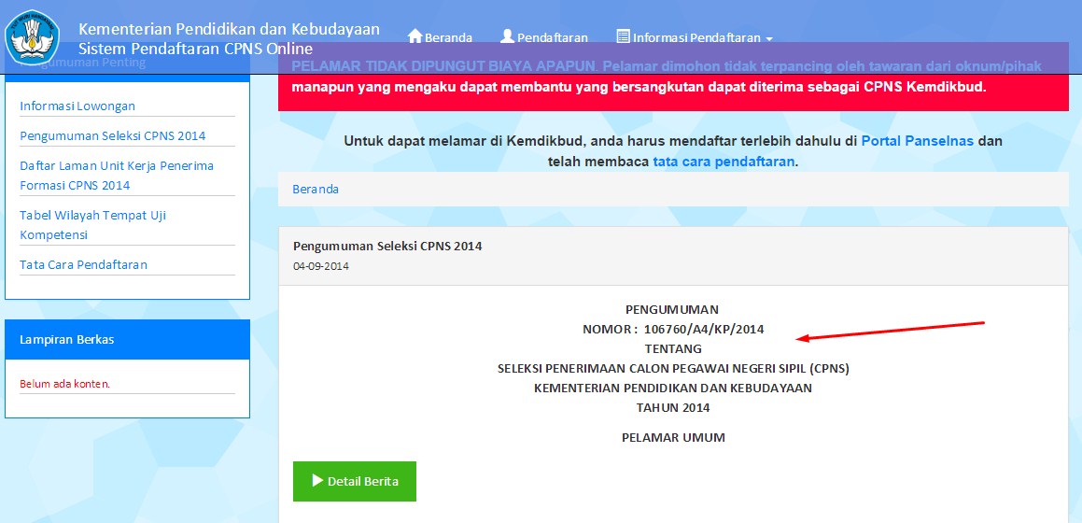Click the Pengumuman Seleksi CPNS 2014 news heading
The width and height of the screenshot is (1082, 523).
pos(387,247)
